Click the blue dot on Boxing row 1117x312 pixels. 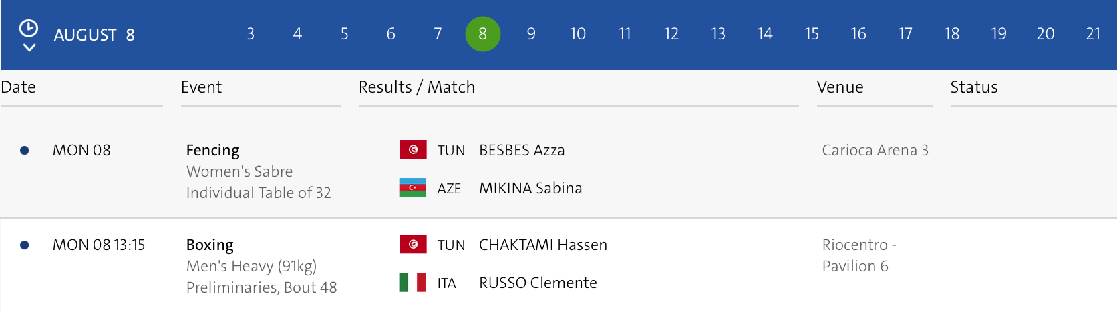pos(25,245)
